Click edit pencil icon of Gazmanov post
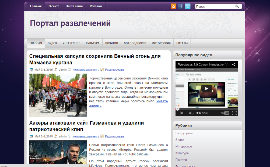The image size is (270, 167). coord(102,136)
